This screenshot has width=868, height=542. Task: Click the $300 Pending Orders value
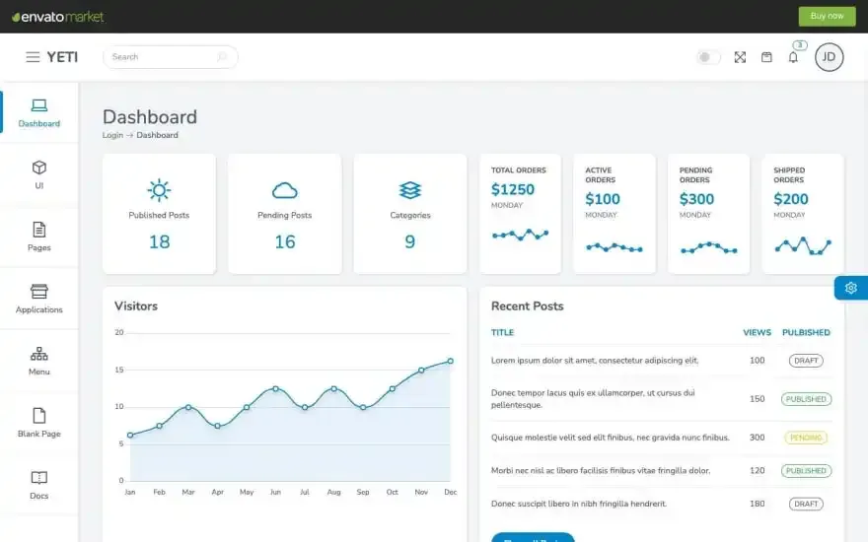click(x=697, y=199)
